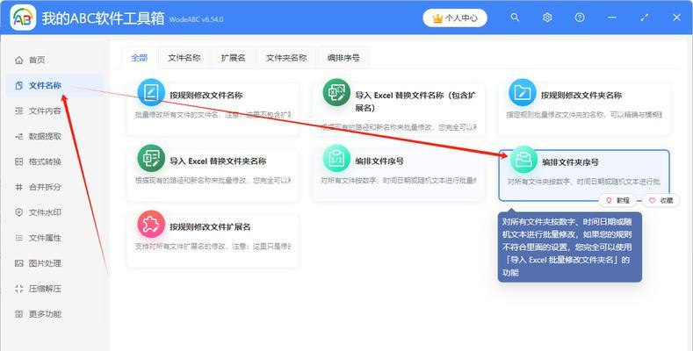Open 导入 Excel 替换文件夹名称 card title
The width and height of the screenshot is (693, 351).
coord(218,161)
